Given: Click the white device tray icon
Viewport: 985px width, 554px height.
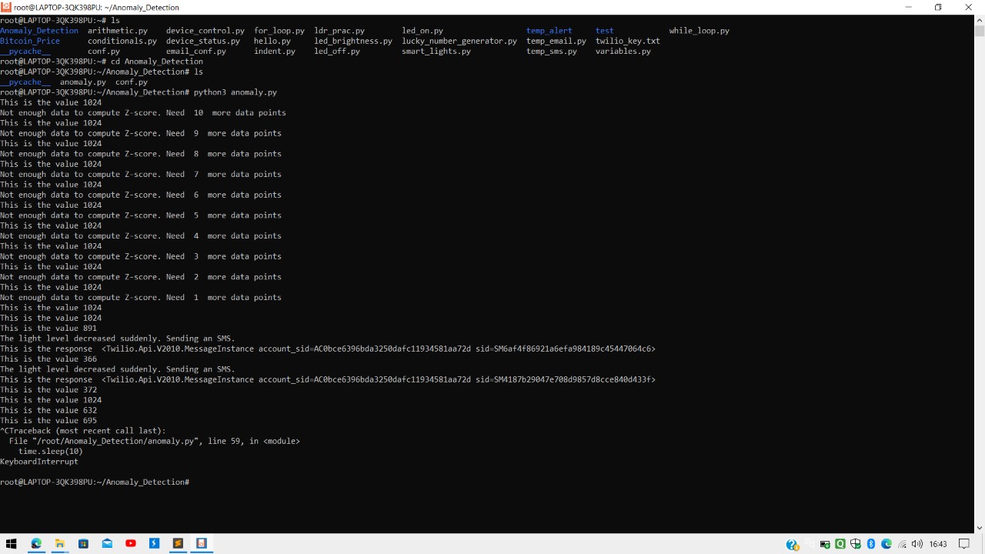Looking at the screenshot, I should (x=810, y=544).
